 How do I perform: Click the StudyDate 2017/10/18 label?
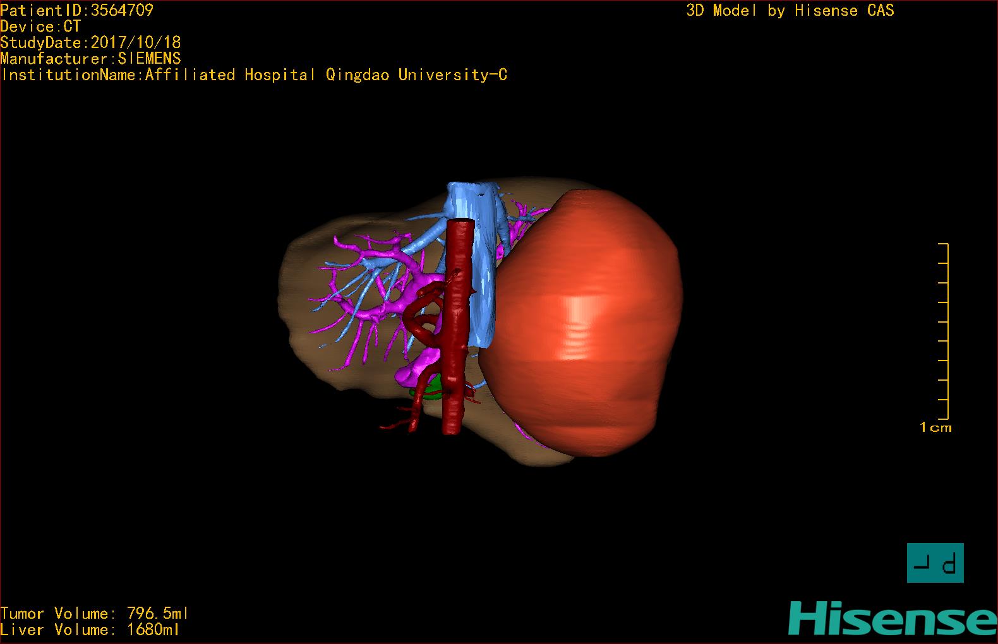[x=90, y=42]
